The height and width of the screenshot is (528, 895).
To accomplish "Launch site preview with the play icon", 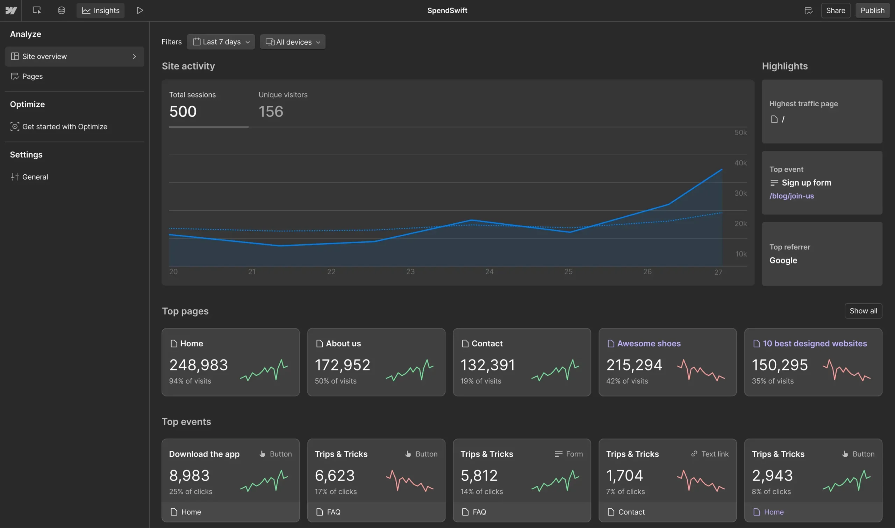I will tap(139, 10).
